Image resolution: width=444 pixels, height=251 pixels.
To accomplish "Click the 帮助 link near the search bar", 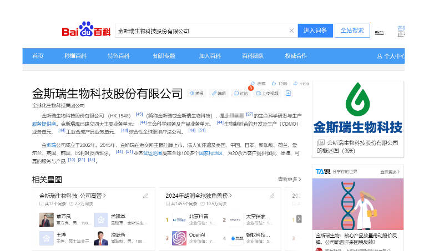I will pos(379,33).
